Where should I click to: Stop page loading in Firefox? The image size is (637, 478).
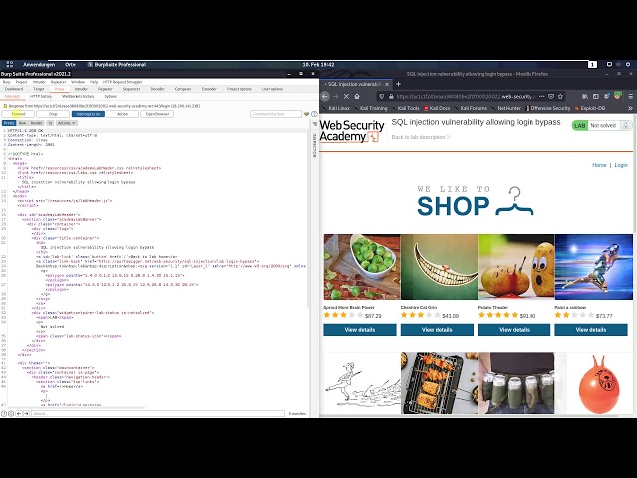pyautogui.click(x=346, y=97)
